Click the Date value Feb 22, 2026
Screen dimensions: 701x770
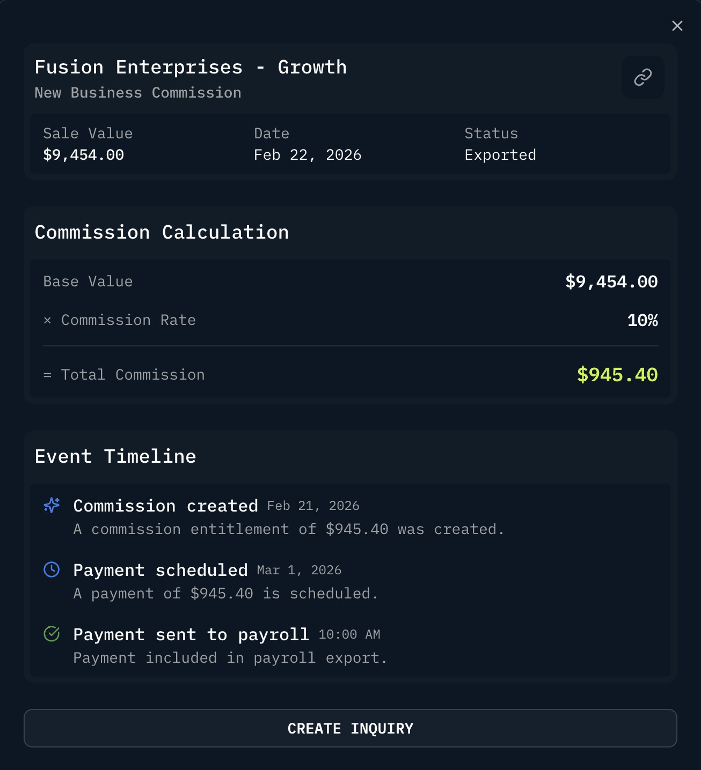[x=308, y=155]
